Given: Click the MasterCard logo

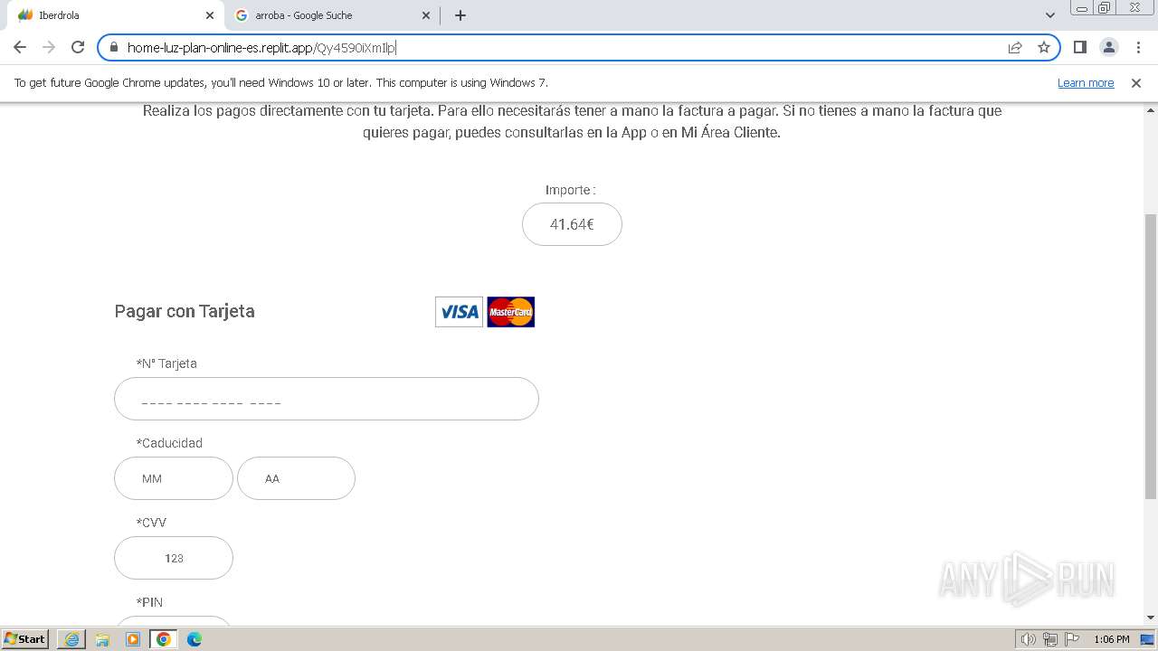Looking at the screenshot, I should (511, 312).
